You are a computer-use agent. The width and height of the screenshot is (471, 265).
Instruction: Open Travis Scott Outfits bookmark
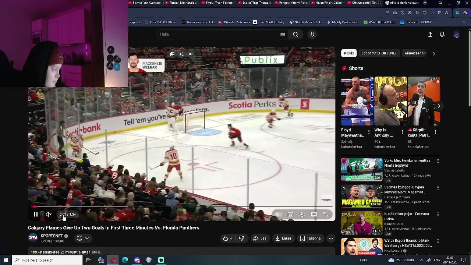270,22
